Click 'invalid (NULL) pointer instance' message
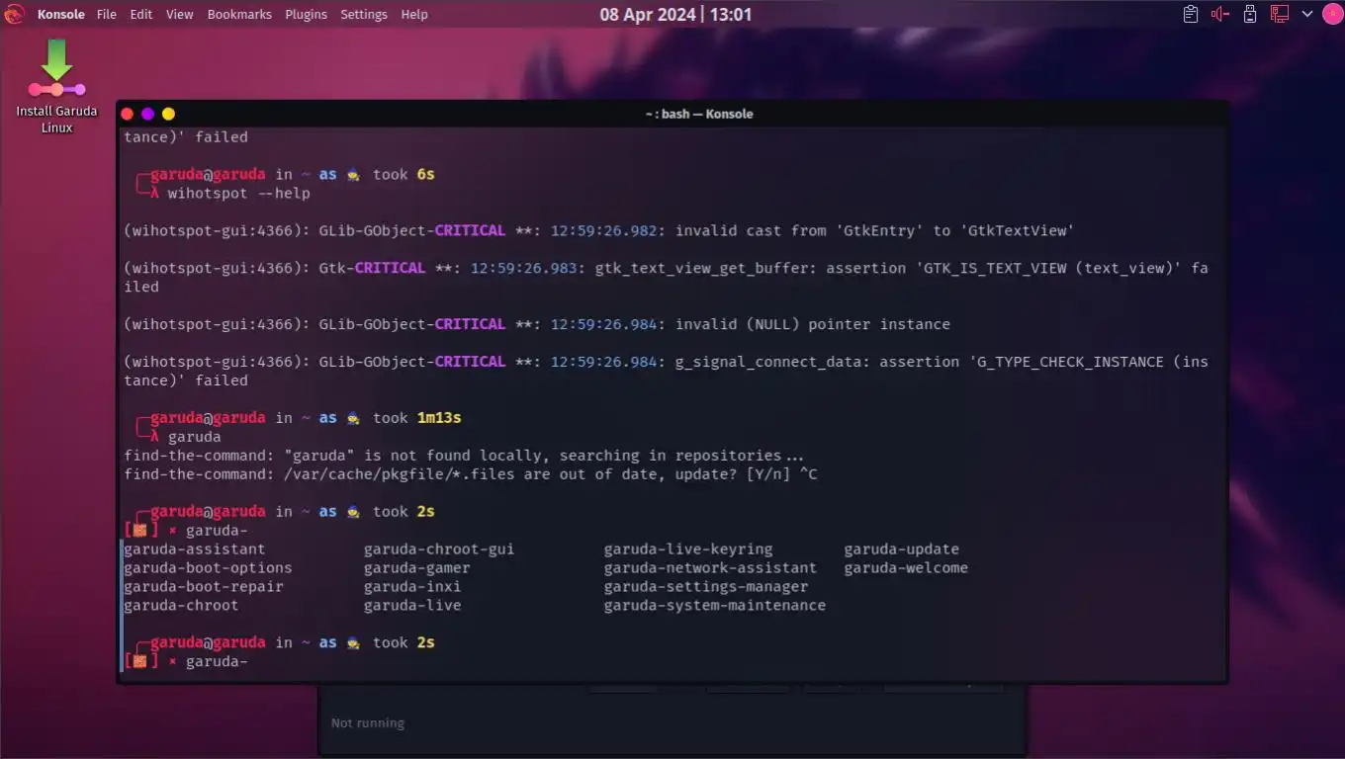1345x759 pixels. tap(812, 323)
